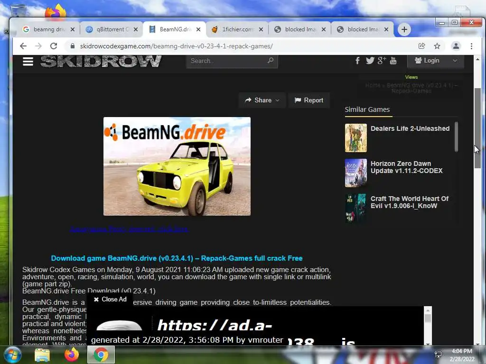This screenshot has width=486, height=364.
Task: Expand the Share dropdown button
Action: [x=262, y=100]
